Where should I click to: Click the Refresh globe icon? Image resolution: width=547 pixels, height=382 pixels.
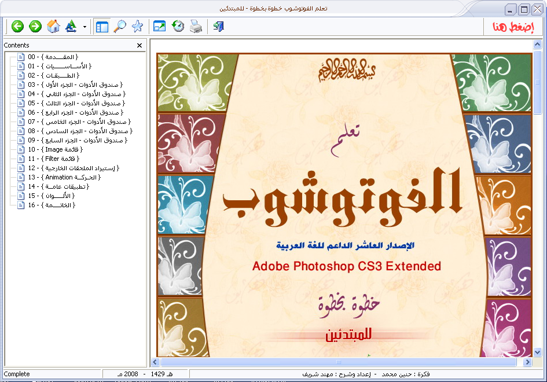(178, 26)
